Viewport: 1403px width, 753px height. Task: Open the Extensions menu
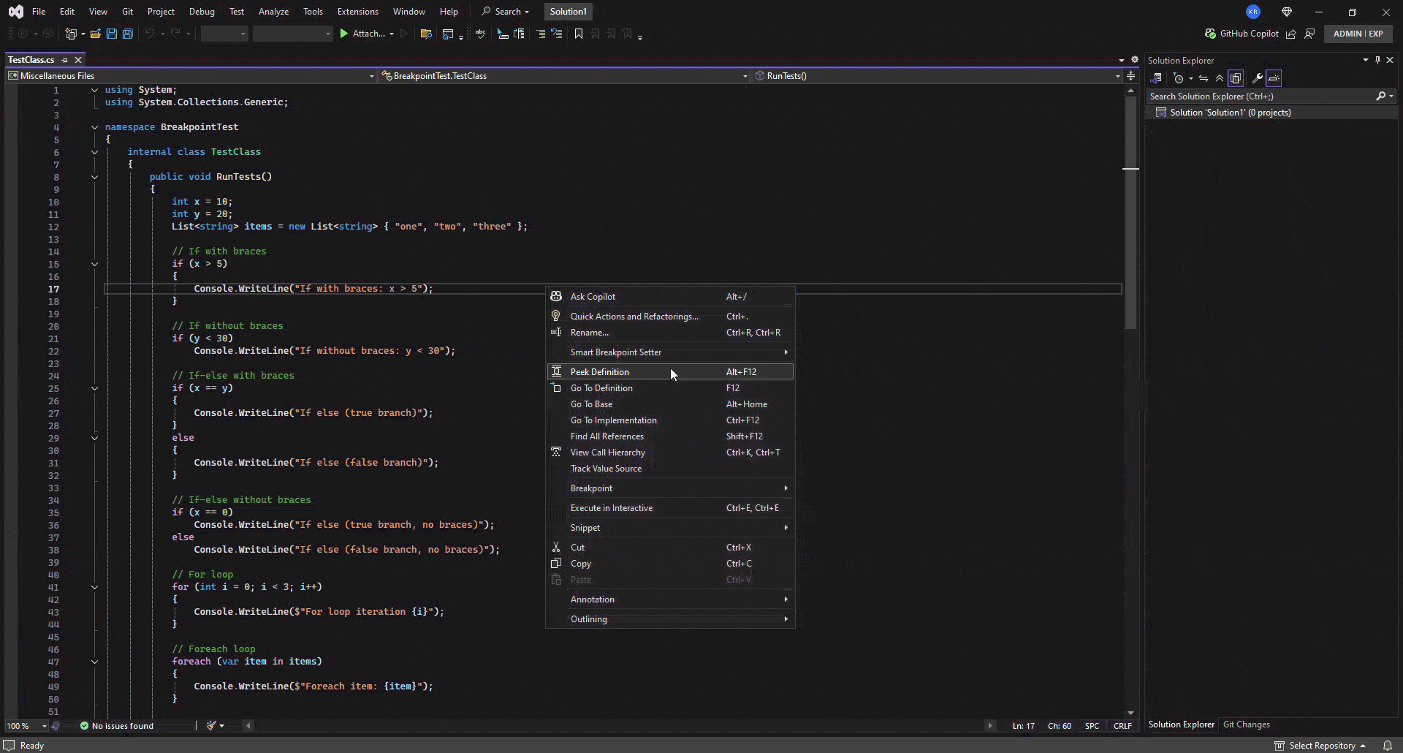357,12
